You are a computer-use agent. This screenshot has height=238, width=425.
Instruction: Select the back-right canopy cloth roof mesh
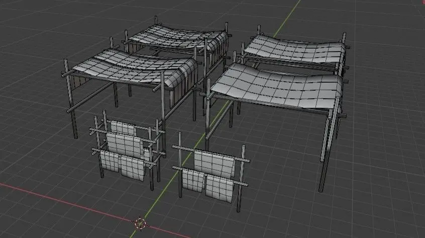295,50
